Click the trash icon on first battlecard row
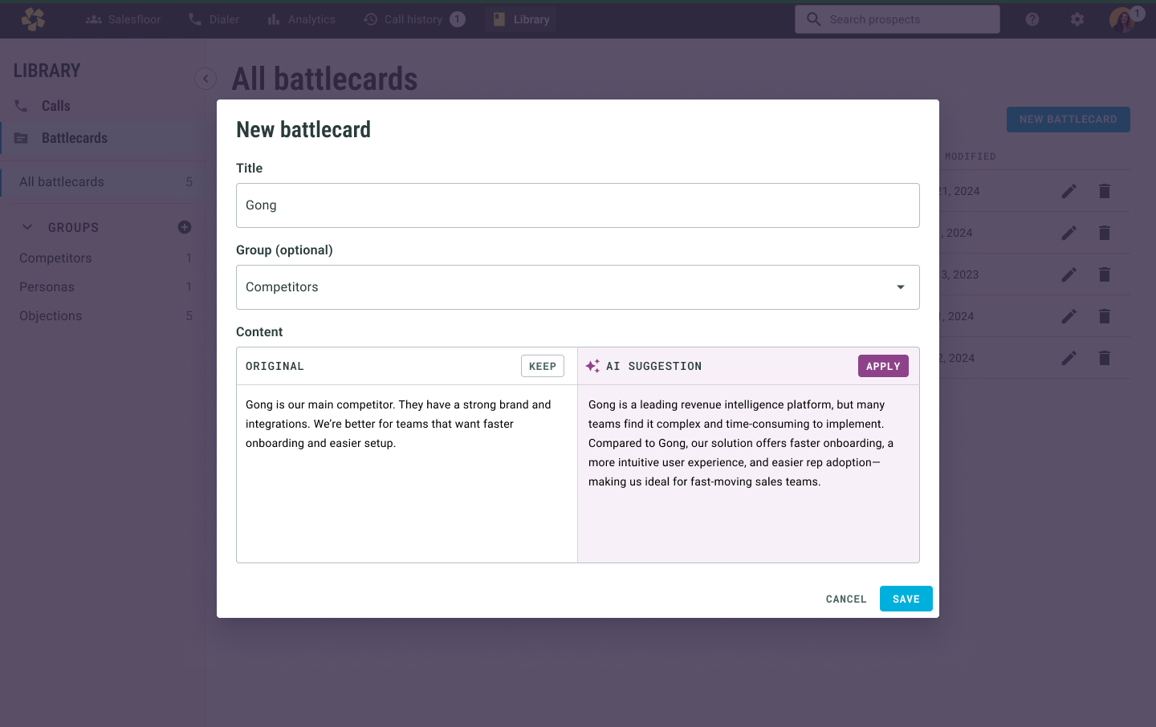The height and width of the screenshot is (727, 1156). pyautogui.click(x=1105, y=191)
